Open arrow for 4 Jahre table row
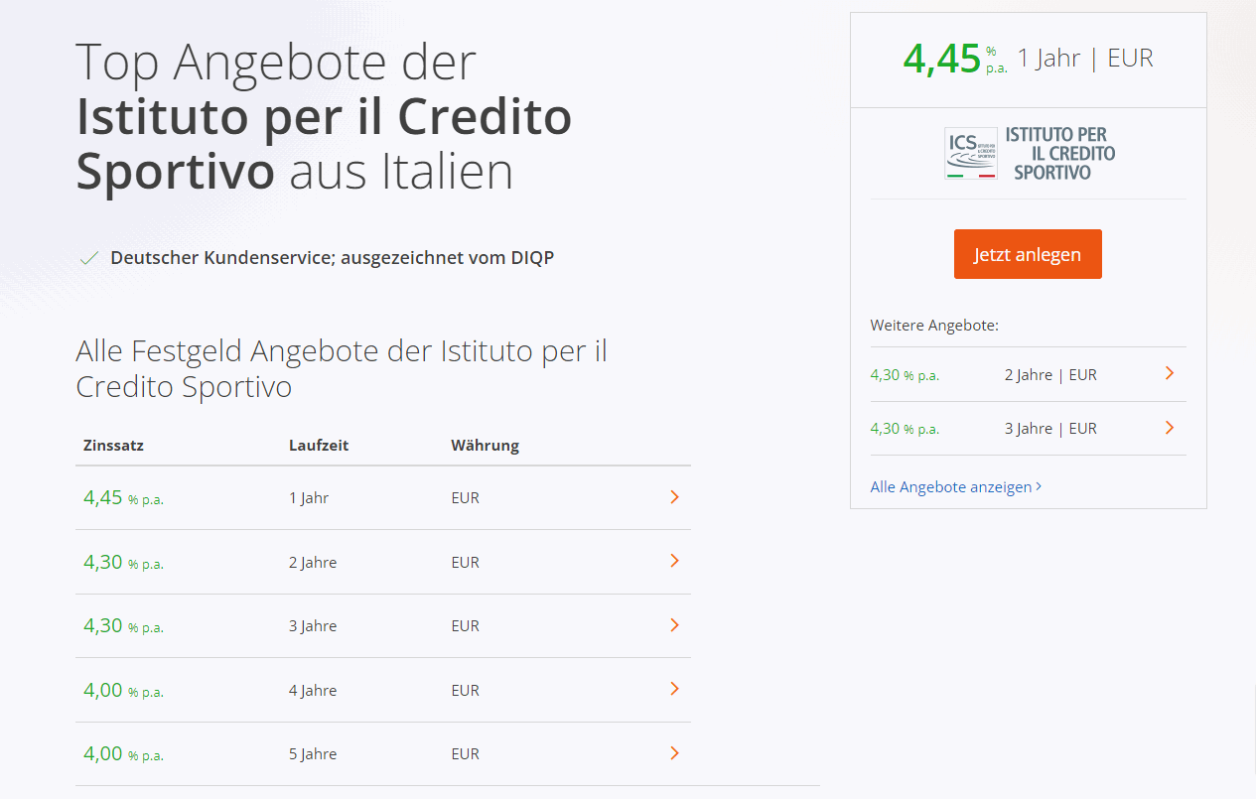This screenshot has width=1256, height=799. (674, 689)
